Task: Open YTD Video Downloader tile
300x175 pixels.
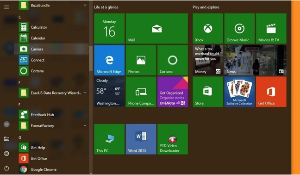Action: tap(173, 139)
